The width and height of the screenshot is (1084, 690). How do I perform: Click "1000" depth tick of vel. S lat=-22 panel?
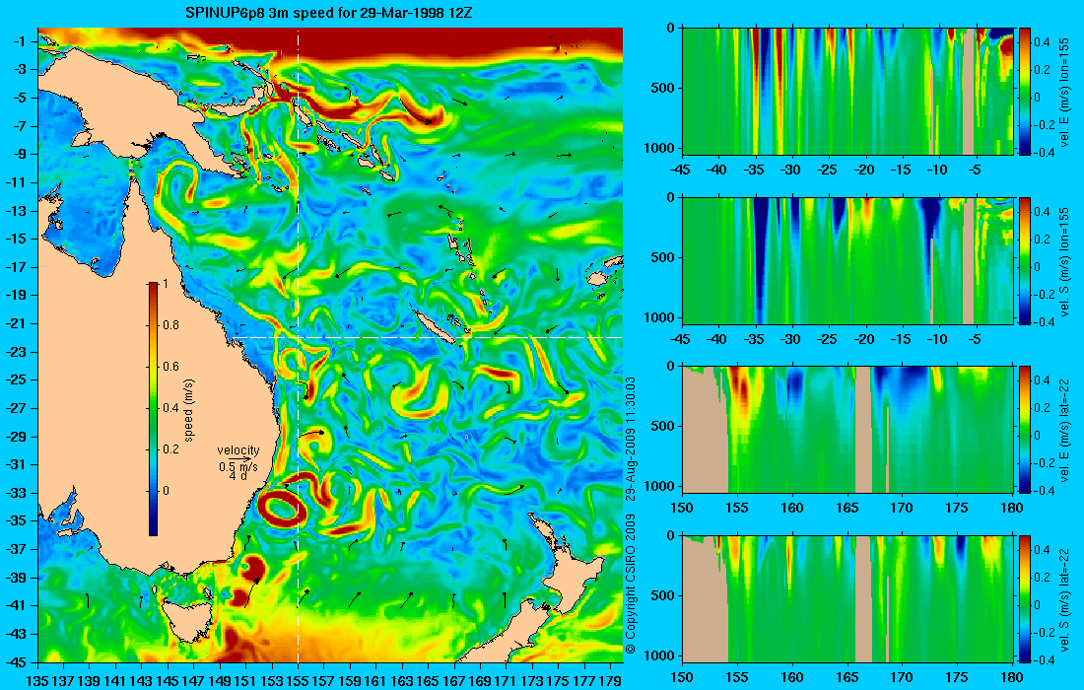(659, 655)
